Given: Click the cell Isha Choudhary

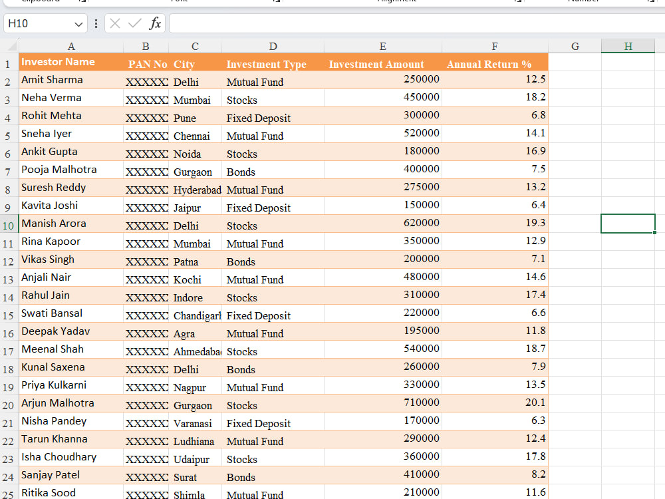Looking at the screenshot, I should point(71,457).
